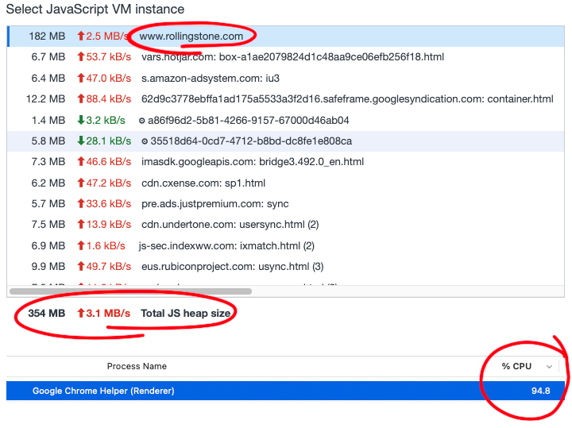Click the 12.2 MB heap size value

[x=45, y=99]
